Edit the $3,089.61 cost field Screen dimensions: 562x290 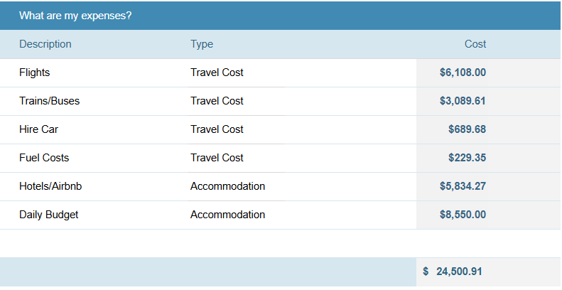click(489, 101)
